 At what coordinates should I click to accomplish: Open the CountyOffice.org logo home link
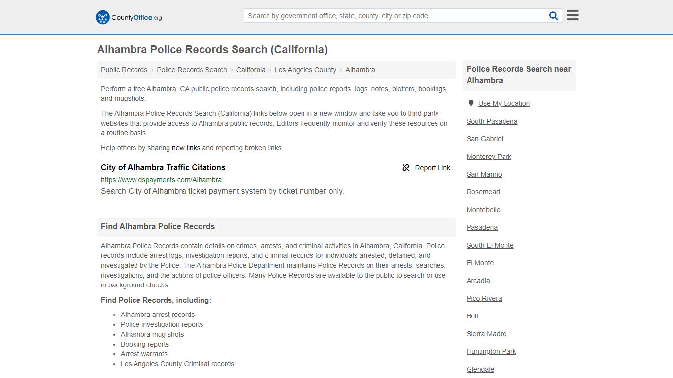[x=129, y=17]
